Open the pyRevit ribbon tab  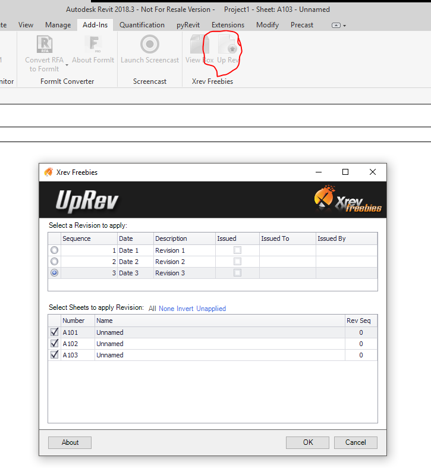pyautogui.click(x=188, y=25)
